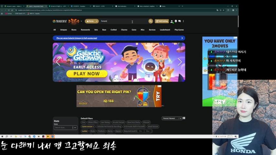Toggle Includes Hel Rune for Rerolling filter

point(109,127)
